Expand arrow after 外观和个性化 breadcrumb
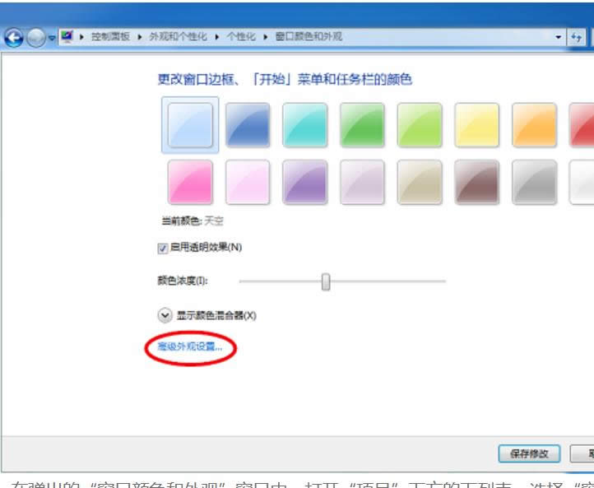Image resolution: width=594 pixels, height=488 pixels. pos(217,37)
